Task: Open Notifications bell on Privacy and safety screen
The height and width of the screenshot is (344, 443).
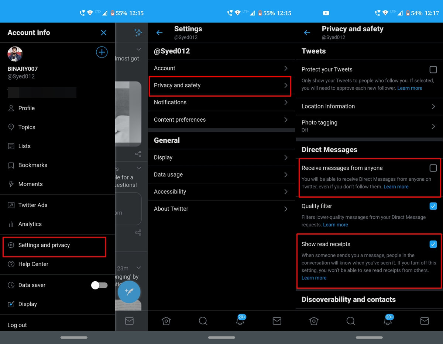Action: click(x=388, y=320)
